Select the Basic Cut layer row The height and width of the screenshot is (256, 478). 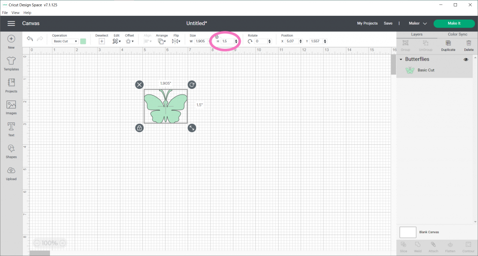(x=435, y=70)
